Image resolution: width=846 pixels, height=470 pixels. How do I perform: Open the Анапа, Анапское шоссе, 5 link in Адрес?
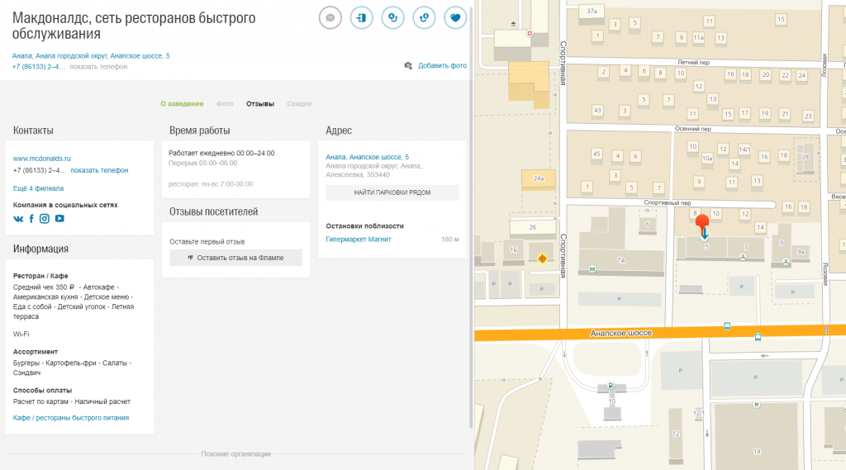point(368,157)
